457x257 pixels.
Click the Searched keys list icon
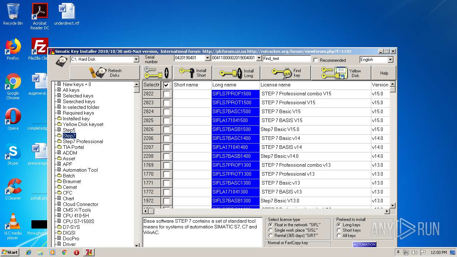59,101
